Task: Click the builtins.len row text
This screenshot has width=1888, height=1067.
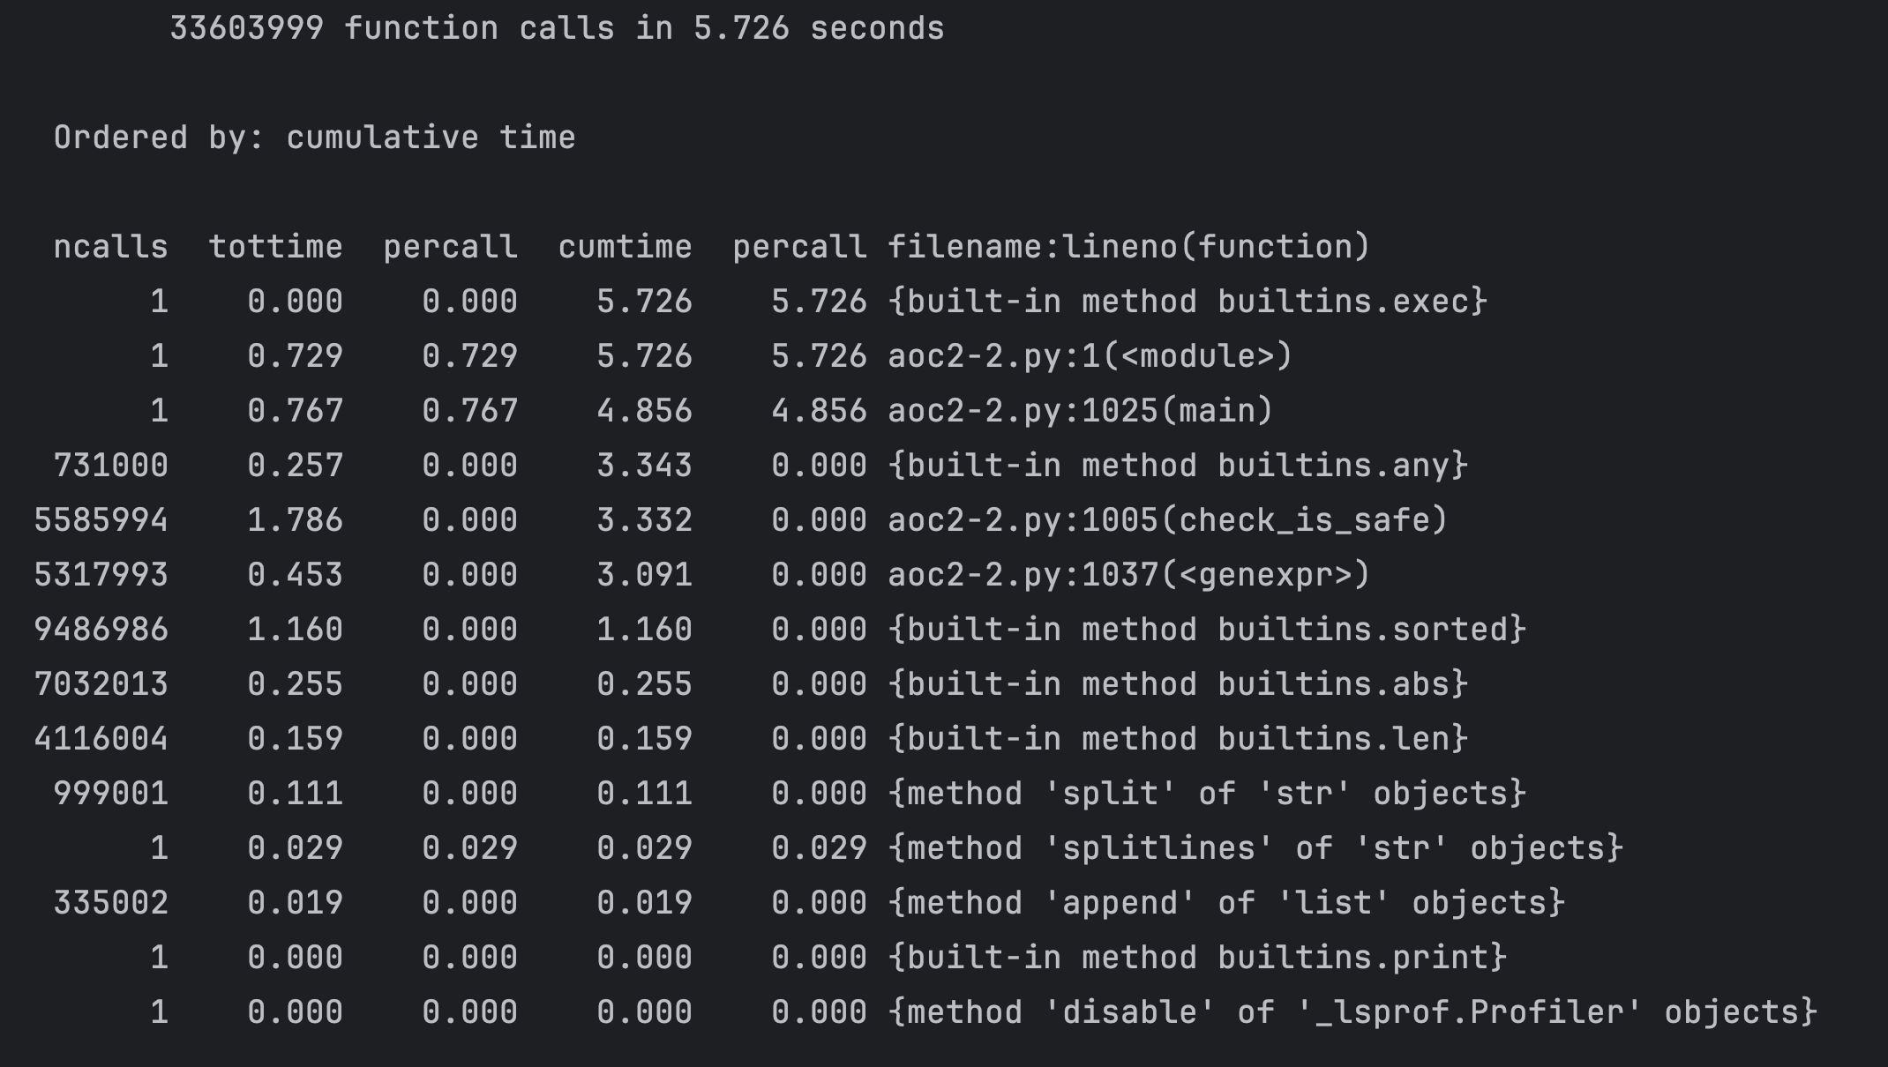Action: tap(1178, 739)
